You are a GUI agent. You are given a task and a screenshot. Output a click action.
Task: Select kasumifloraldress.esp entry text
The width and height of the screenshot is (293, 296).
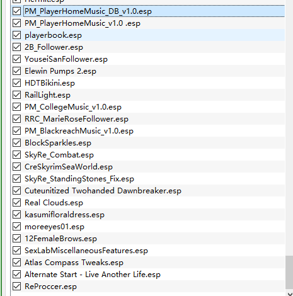pos(64,215)
